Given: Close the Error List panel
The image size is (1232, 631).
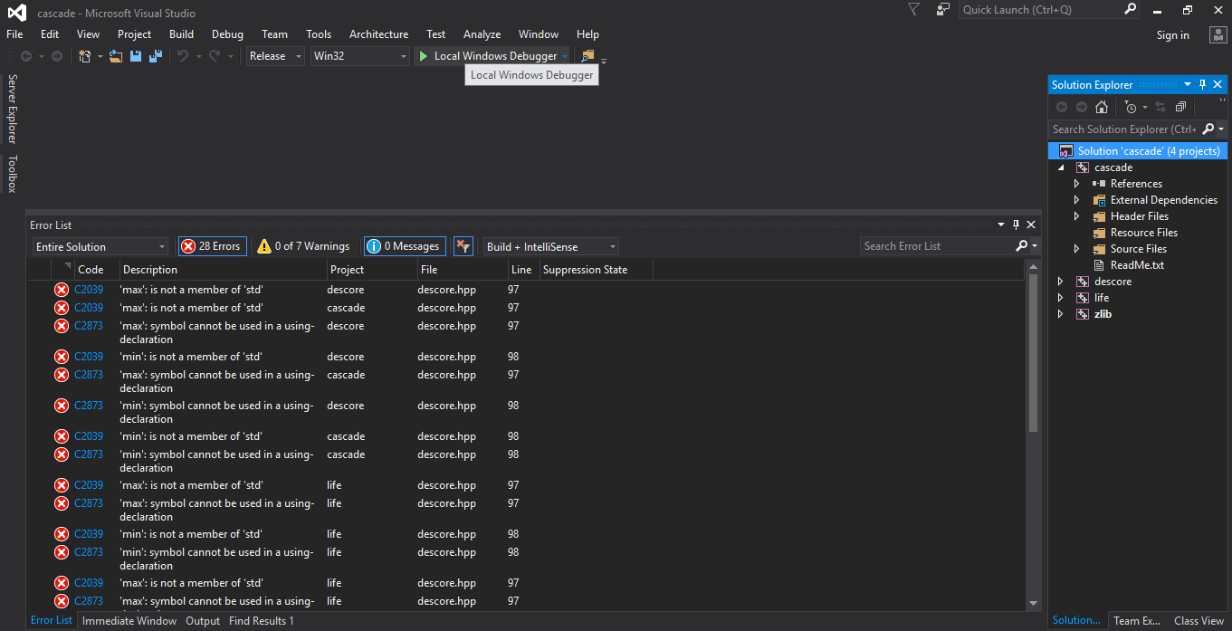Looking at the screenshot, I should tap(1031, 225).
